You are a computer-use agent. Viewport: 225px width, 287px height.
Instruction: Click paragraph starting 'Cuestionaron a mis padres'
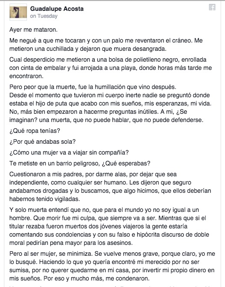(x=110, y=187)
